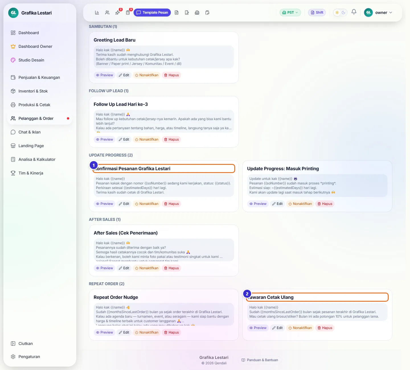Edit the After Sales (Cek Penerimaan) template

point(124,268)
